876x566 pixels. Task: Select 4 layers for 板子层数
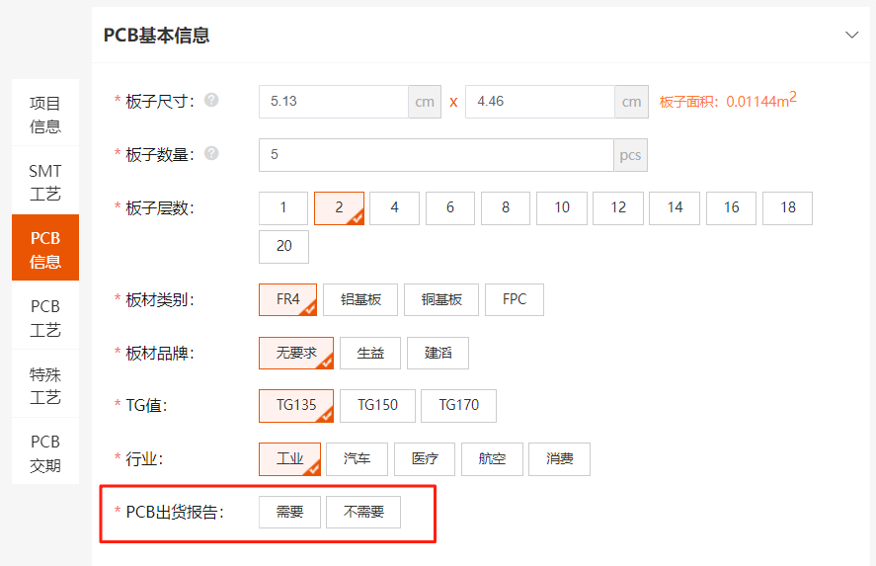(395, 207)
